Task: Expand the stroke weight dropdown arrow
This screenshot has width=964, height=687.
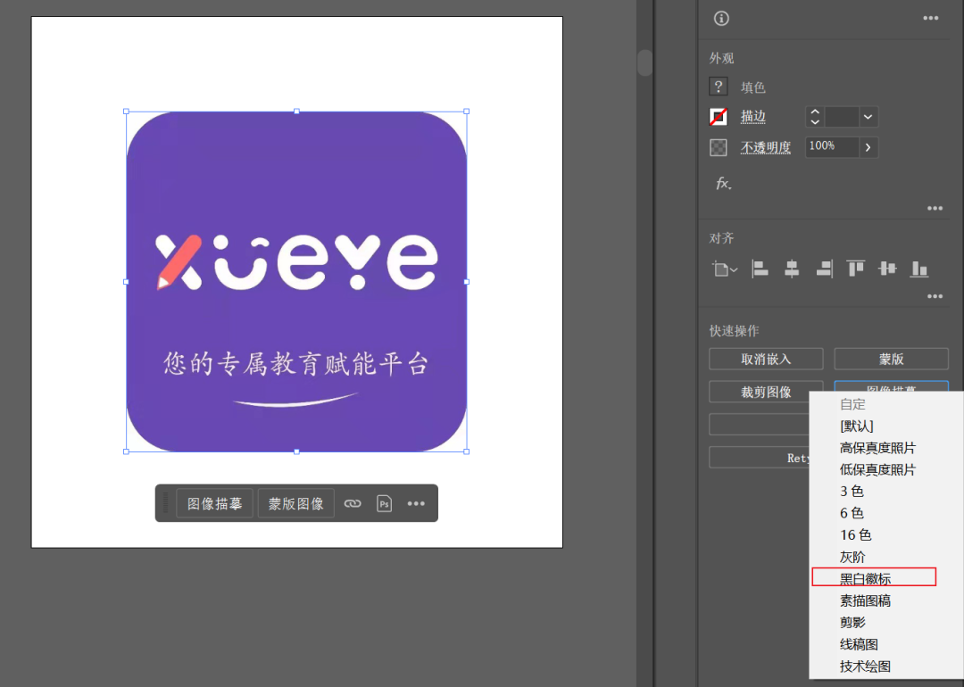Action: 868,117
